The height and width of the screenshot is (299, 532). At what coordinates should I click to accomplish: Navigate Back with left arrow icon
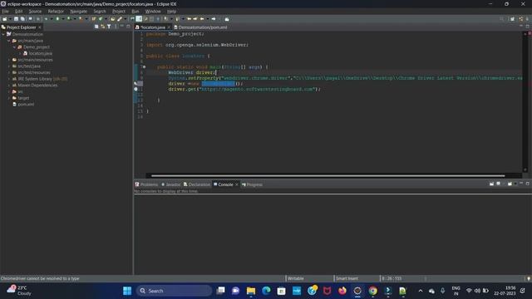[201, 19]
